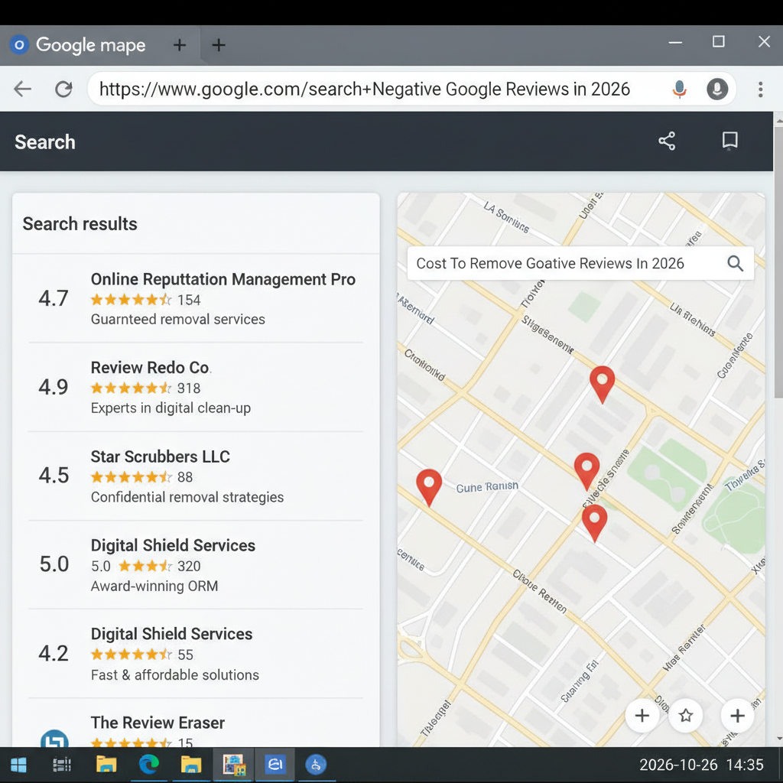Image resolution: width=783 pixels, height=783 pixels.
Task: Click the 154 review count
Action: pyautogui.click(x=189, y=300)
